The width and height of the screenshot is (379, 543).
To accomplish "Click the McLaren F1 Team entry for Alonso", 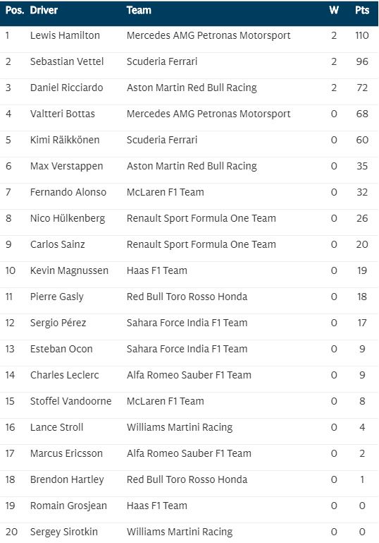I will 165,192.
